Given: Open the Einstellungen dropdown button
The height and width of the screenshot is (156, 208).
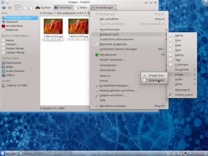Looking at the screenshot, I should coord(104,7).
